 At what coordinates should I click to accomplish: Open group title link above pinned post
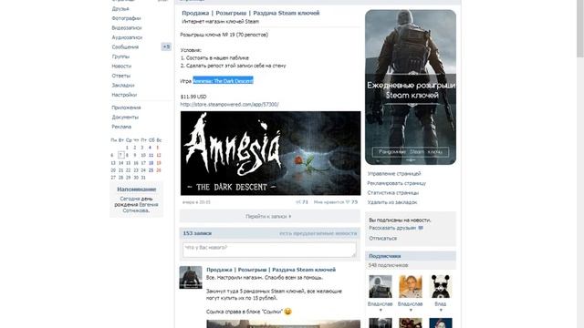(x=251, y=13)
